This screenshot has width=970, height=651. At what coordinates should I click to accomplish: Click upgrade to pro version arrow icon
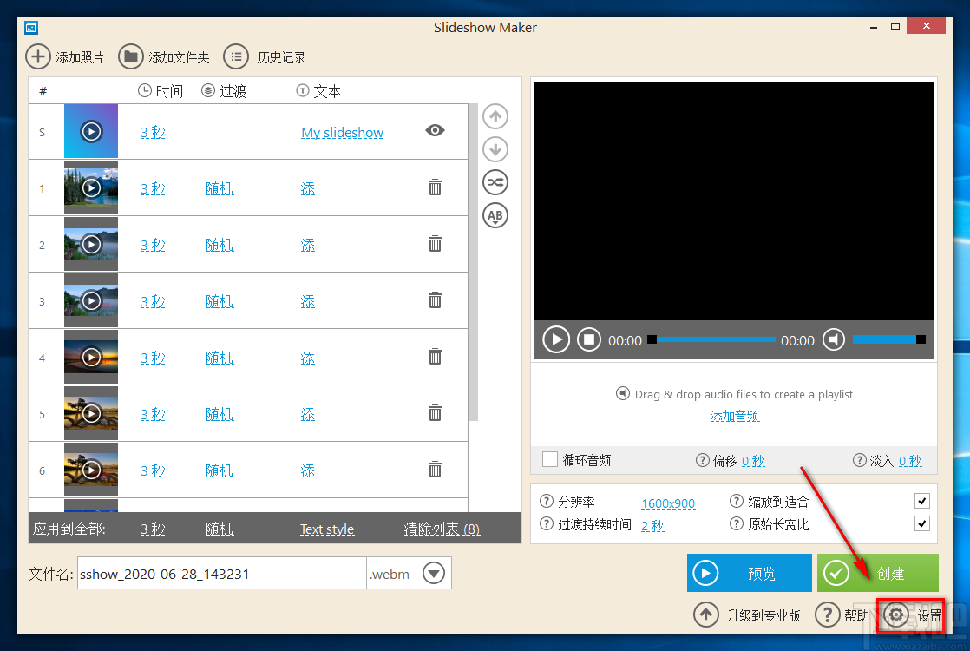click(x=706, y=615)
